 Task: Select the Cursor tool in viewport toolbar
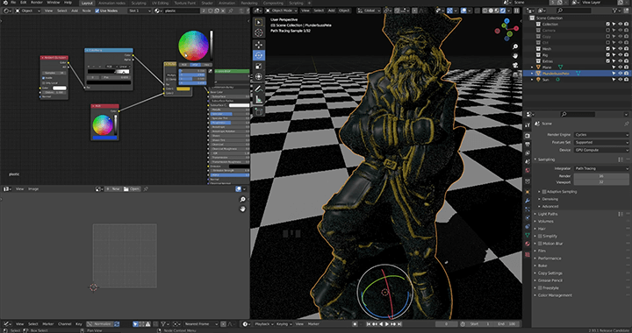[x=259, y=33]
